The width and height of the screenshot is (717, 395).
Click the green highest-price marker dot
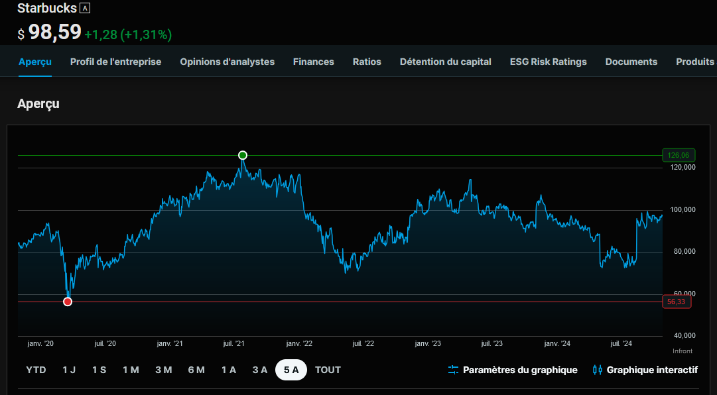point(243,155)
